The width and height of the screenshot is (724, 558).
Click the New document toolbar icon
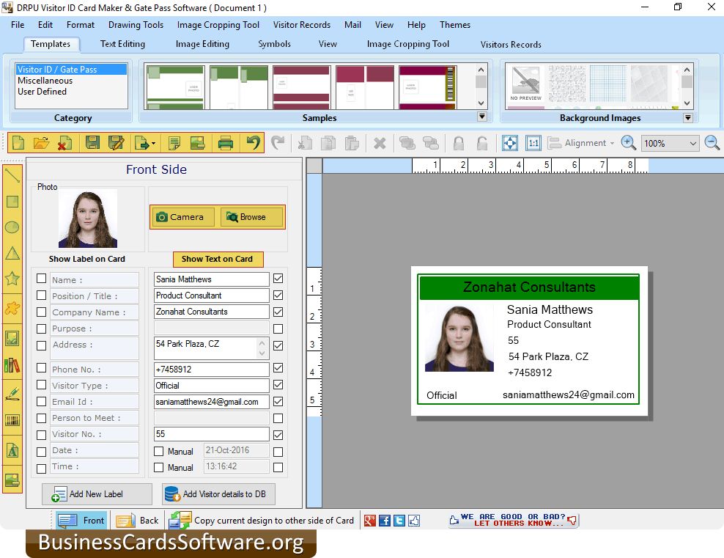coord(18,143)
